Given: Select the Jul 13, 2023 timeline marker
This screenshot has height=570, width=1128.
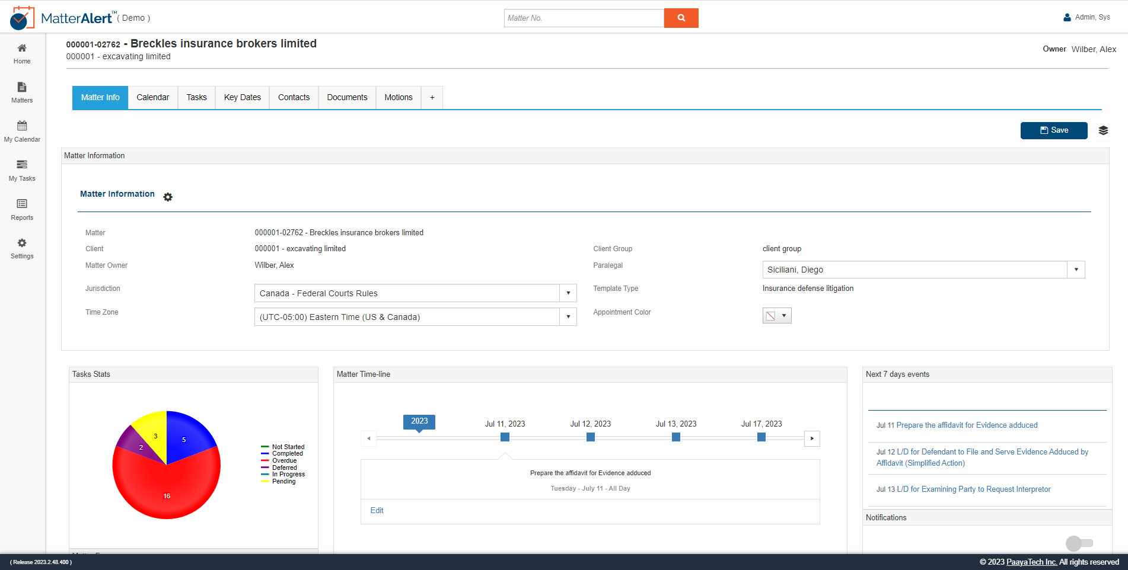Looking at the screenshot, I should pos(675,437).
